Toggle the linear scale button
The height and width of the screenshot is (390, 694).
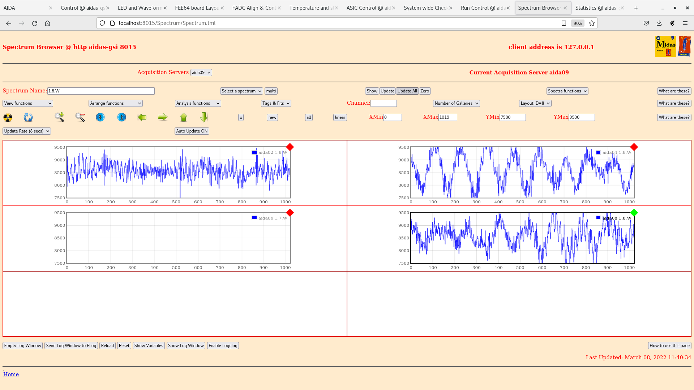point(340,117)
